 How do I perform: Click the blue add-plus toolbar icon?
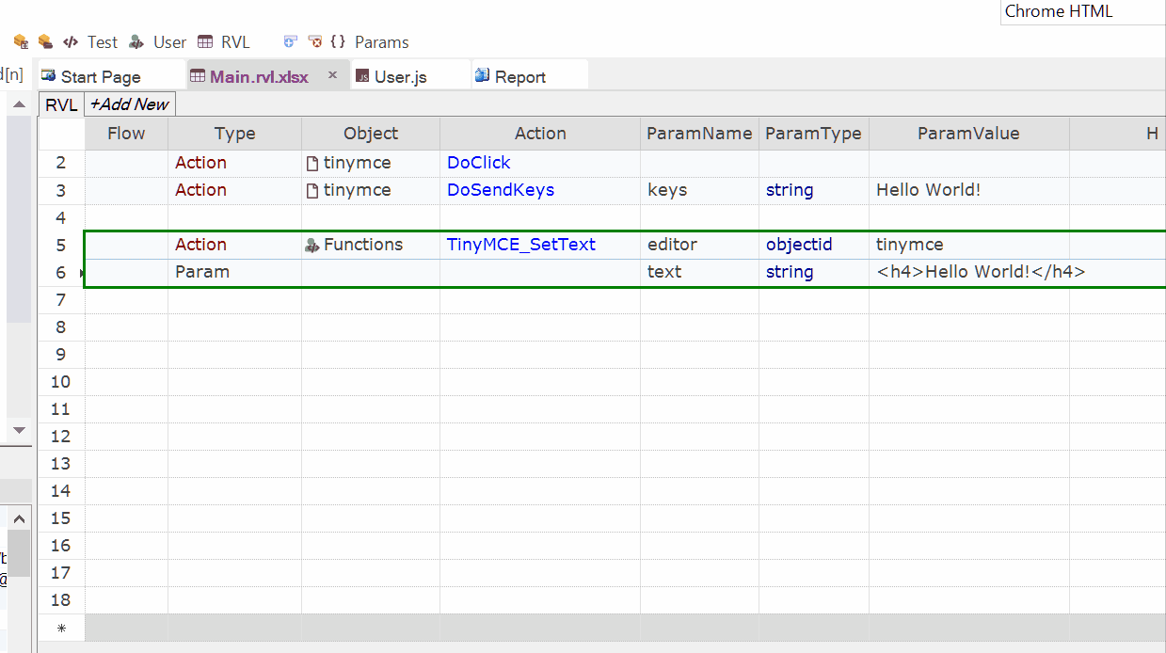pyautogui.click(x=291, y=41)
